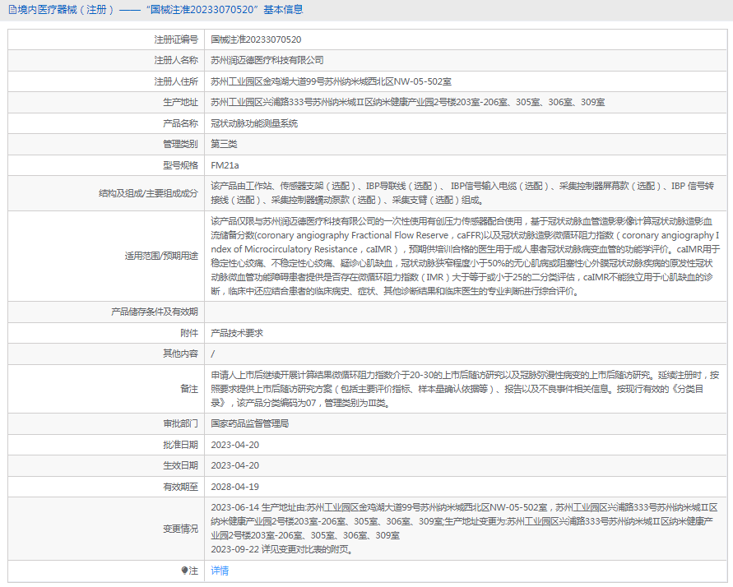Viewport: 733px width, 587px height.
Task: Click the 结构及组成/主要组成成分 label
Action: 148,193
